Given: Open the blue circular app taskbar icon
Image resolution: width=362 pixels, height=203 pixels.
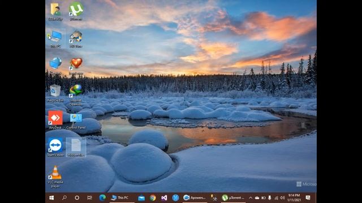Looking at the screenshot, I should point(175,198).
